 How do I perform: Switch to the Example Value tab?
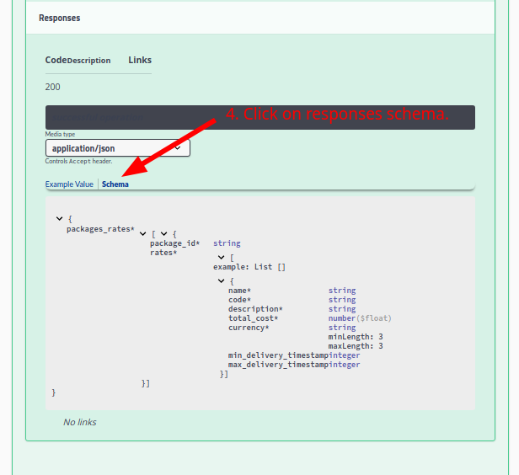coord(69,184)
